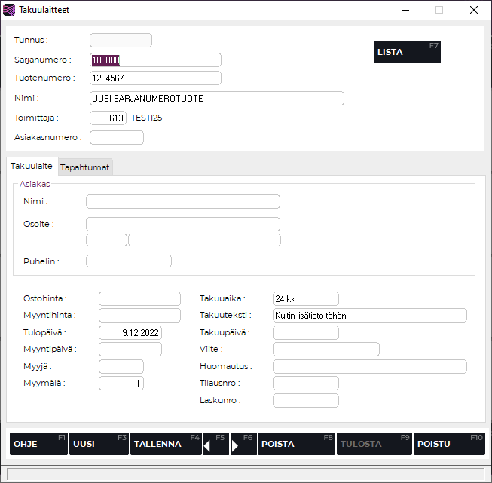Focus the Puhelin field
This screenshot has height=483, width=492.
129,261
